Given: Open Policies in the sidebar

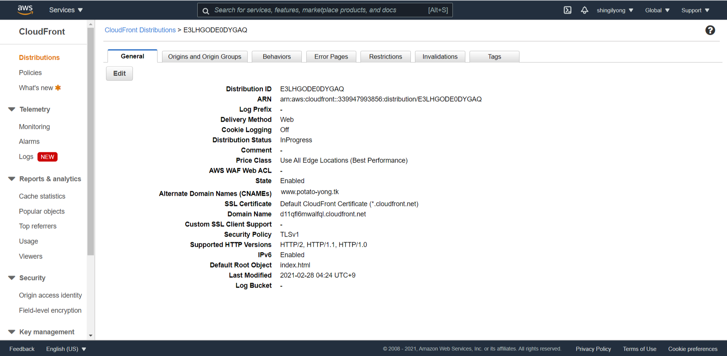Looking at the screenshot, I should [x=30, y=73].
